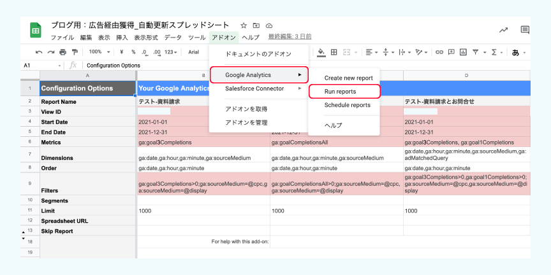
Task: Open the ツール menu
Action: pos(197,38)
